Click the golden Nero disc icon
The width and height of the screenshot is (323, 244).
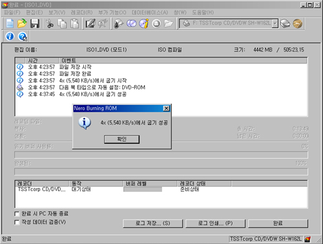pos(298,23)
